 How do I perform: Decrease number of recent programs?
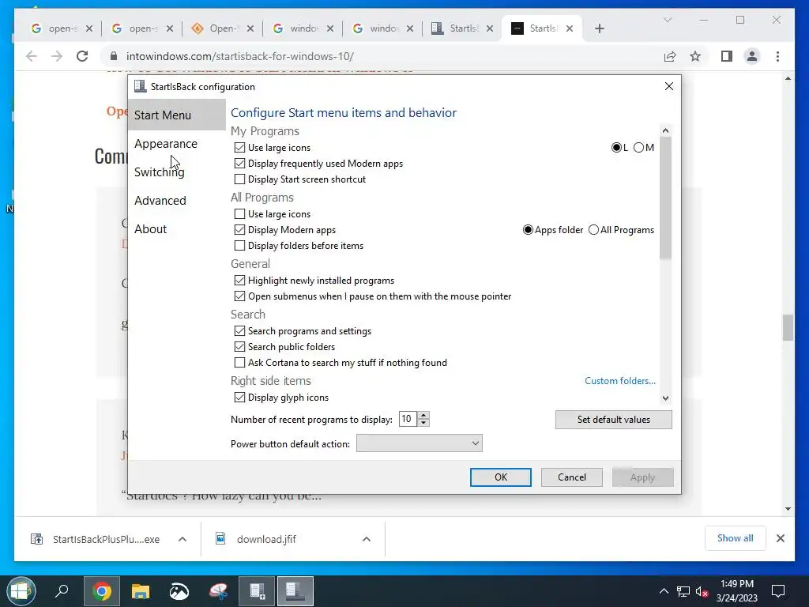(423, 423)
